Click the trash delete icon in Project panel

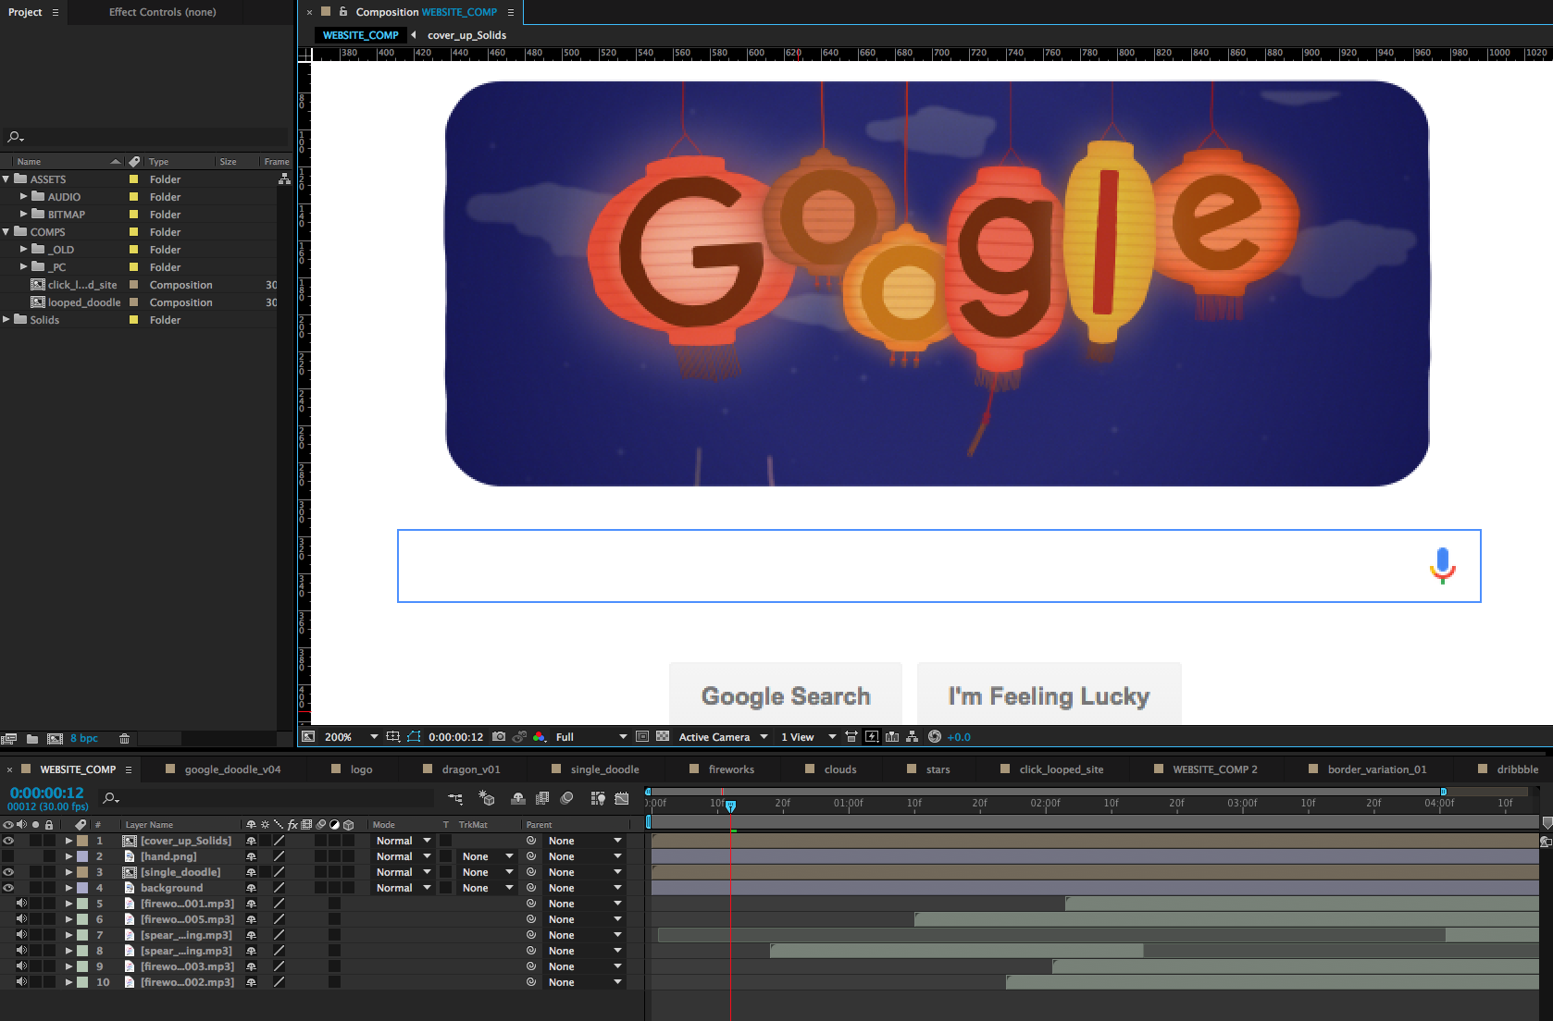[124, 739]
